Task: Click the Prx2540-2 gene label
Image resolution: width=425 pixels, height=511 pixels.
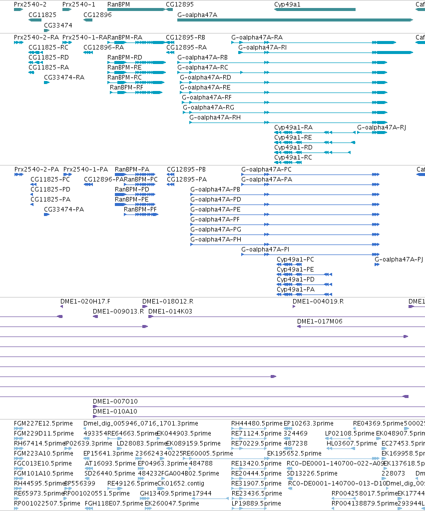Action: coord(30,4)
